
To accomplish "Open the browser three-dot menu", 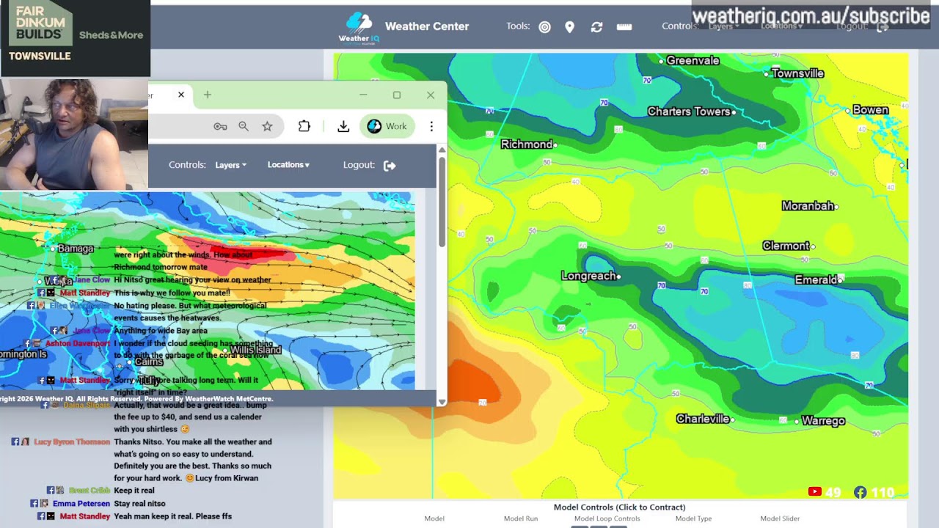I will tap(431, 126).
